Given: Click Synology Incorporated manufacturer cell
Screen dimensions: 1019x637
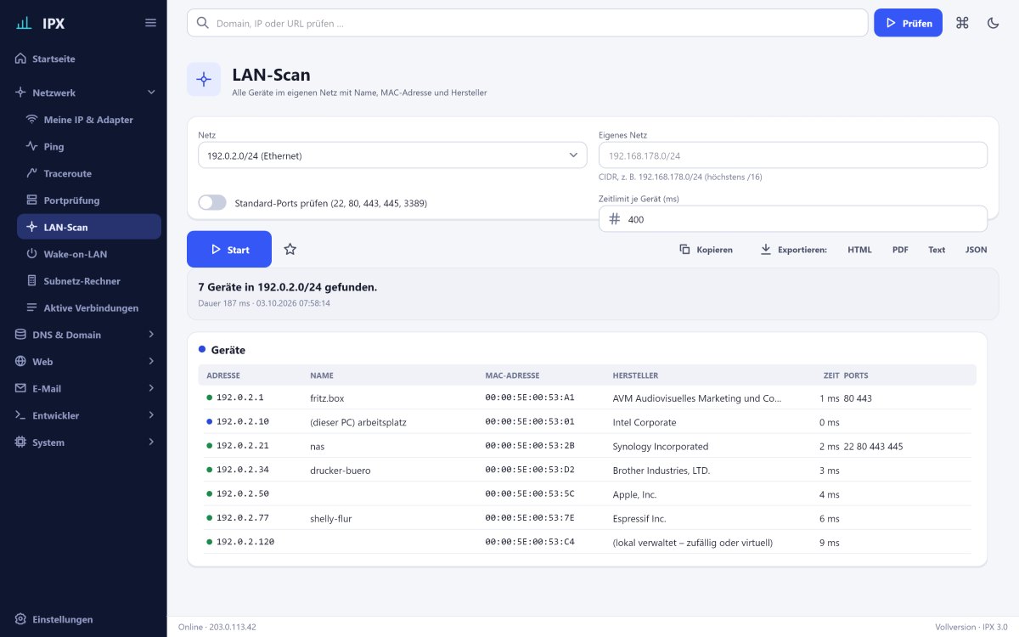Looking at the screenshot, I should [661, 446].
